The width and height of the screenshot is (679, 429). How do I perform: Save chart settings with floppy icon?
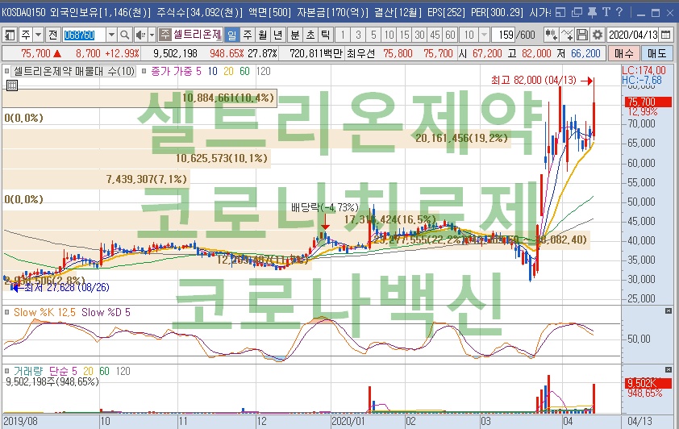[582, 35]
